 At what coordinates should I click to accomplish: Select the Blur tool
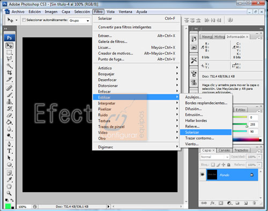click(9, 129)
